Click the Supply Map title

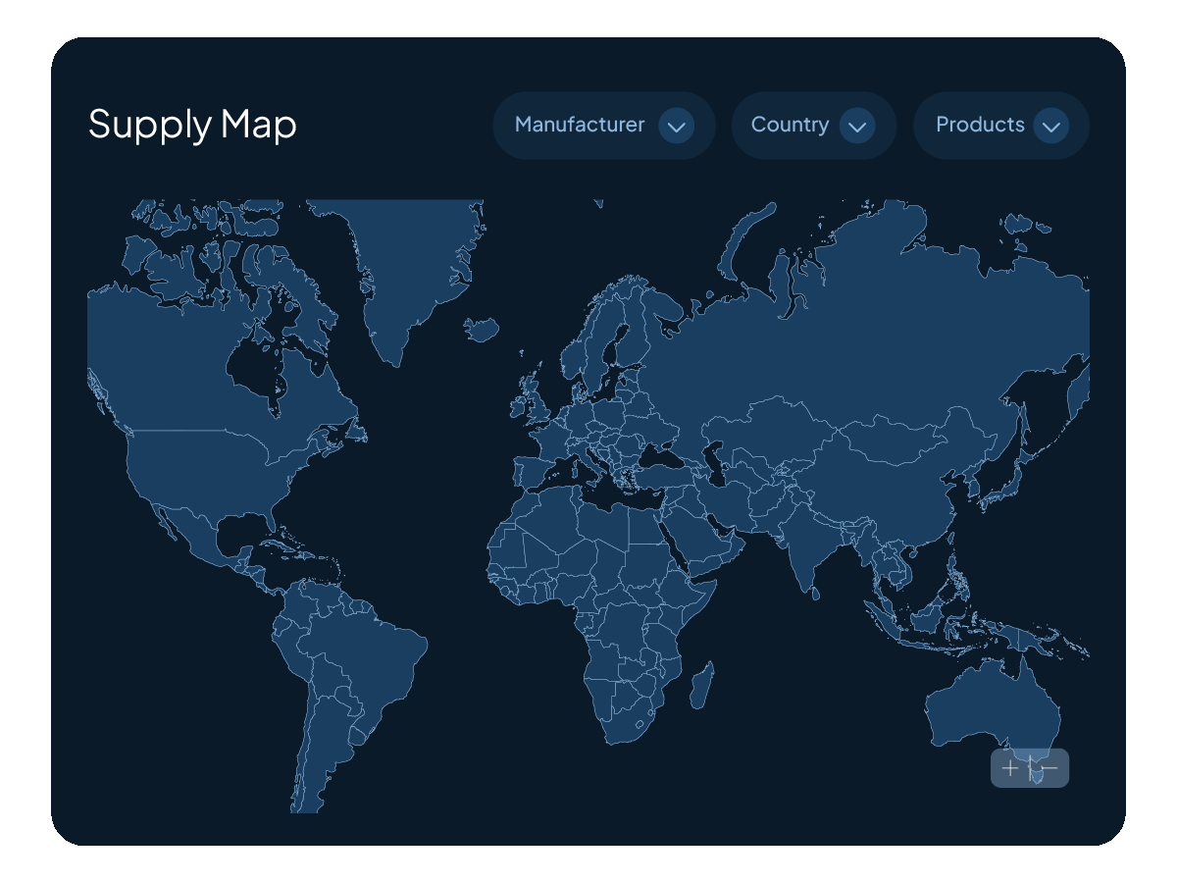click(x=192, y=125)
